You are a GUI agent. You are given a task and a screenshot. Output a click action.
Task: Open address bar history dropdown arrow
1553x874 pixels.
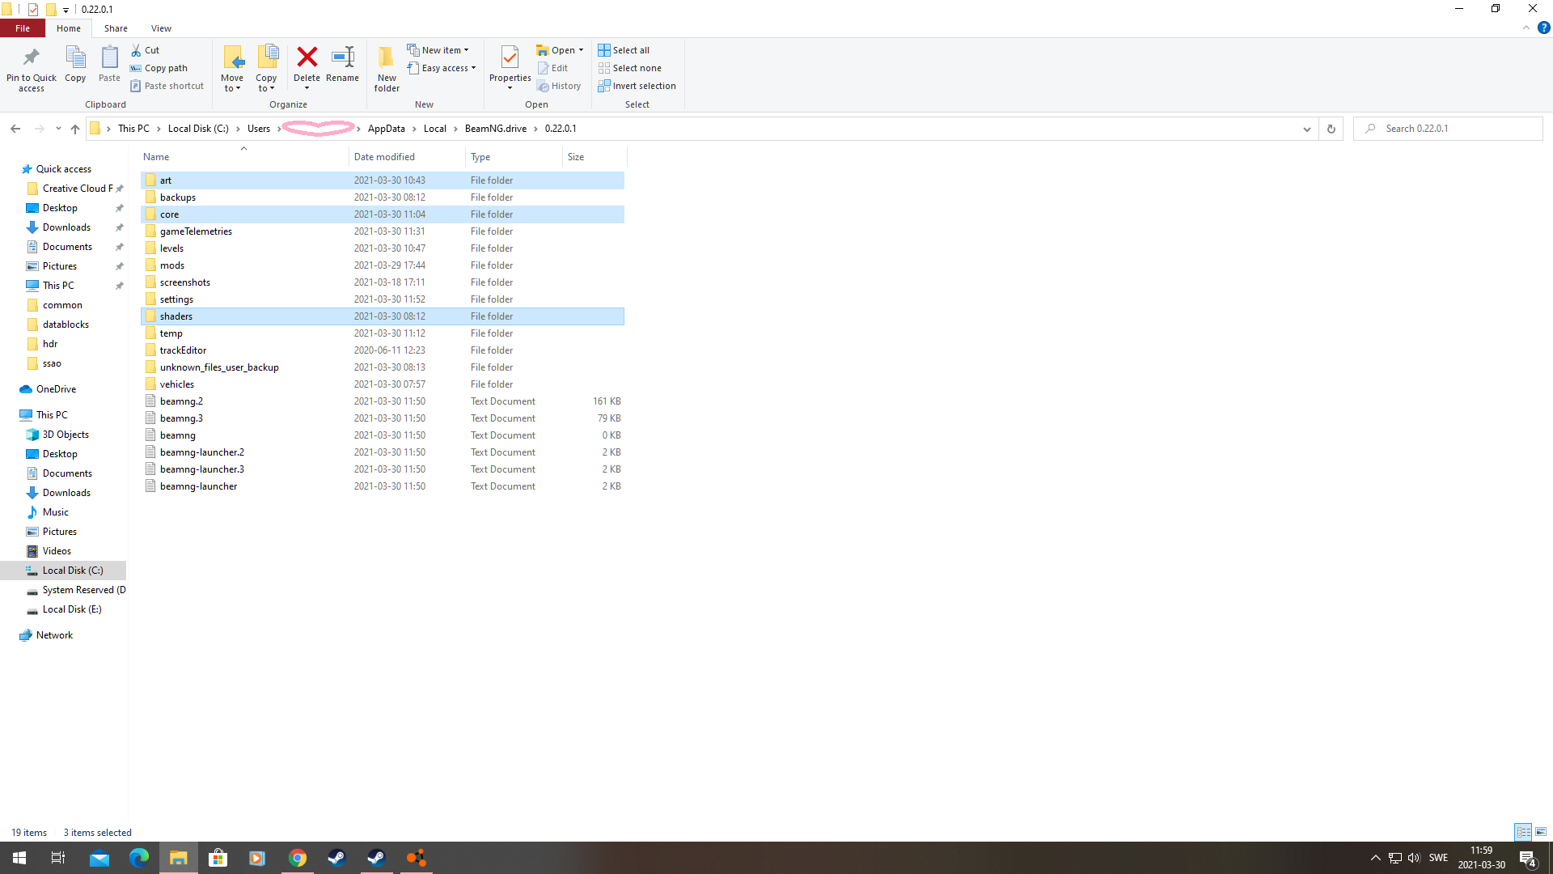point(1306,129)
